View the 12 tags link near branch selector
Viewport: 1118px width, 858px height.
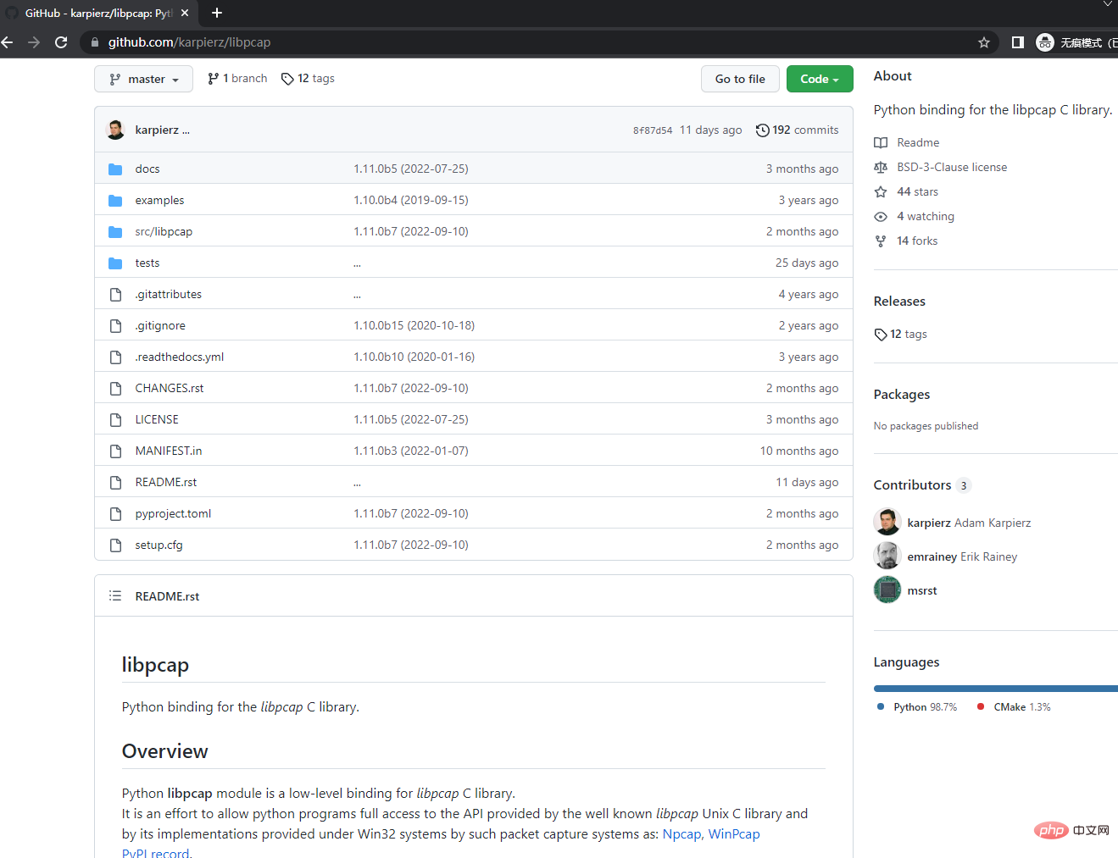click(x=308, y=79)
